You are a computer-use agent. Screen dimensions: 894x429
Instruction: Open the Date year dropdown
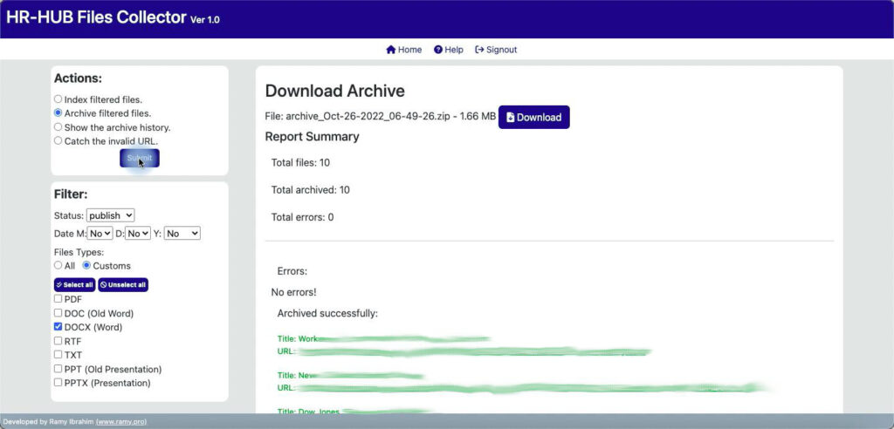tap(182, 234)
